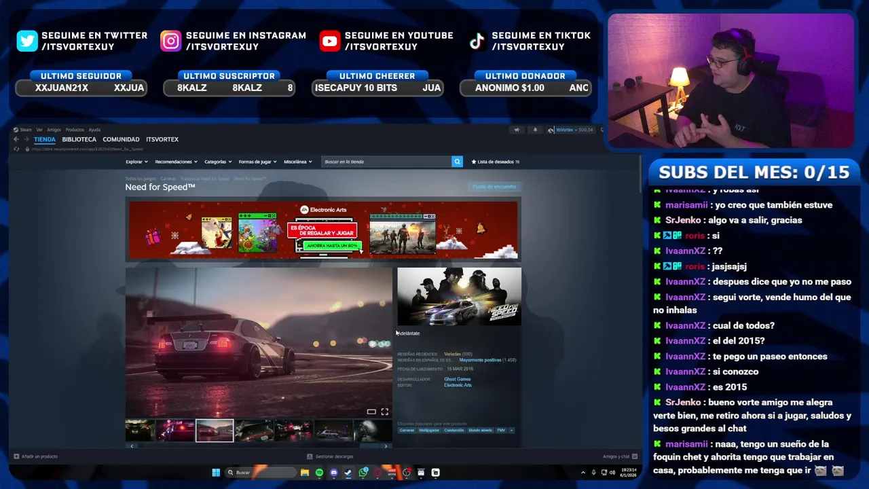Click thumbnail strip right arrow
Viewport: 869px width, 489px height.
386,446
